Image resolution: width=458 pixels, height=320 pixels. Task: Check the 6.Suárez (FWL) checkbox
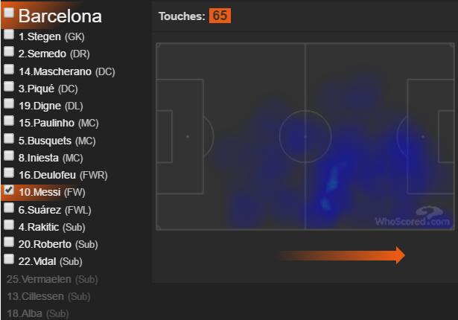(9, 208)
